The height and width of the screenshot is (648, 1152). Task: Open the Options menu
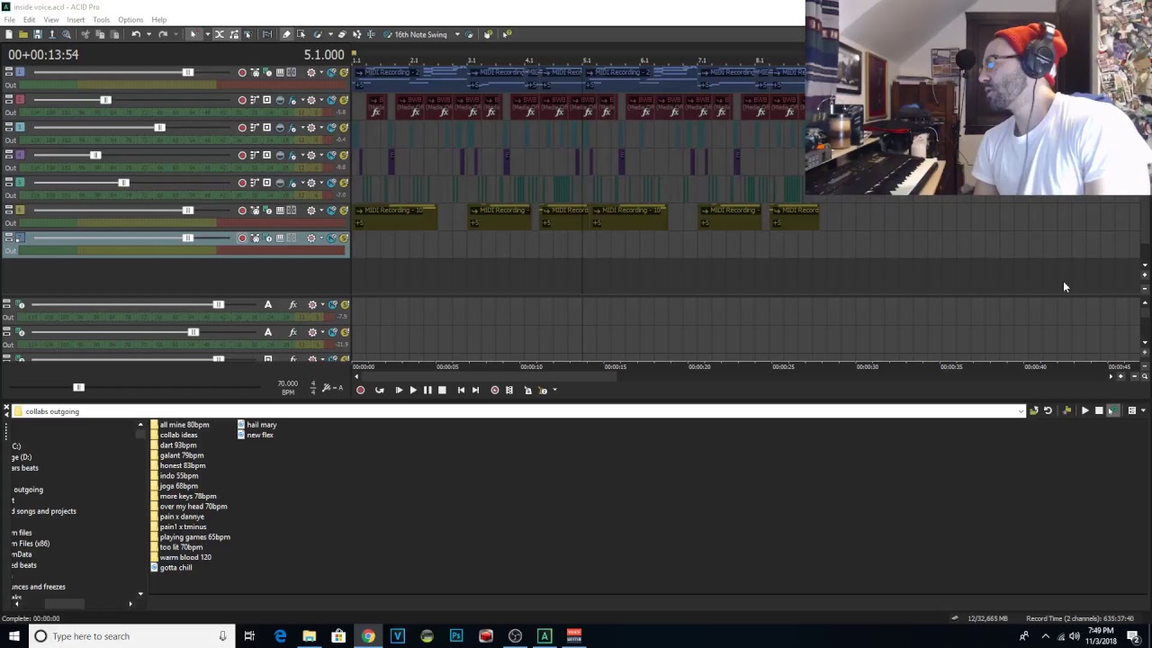pyautogui.click(x=130, y=19)
